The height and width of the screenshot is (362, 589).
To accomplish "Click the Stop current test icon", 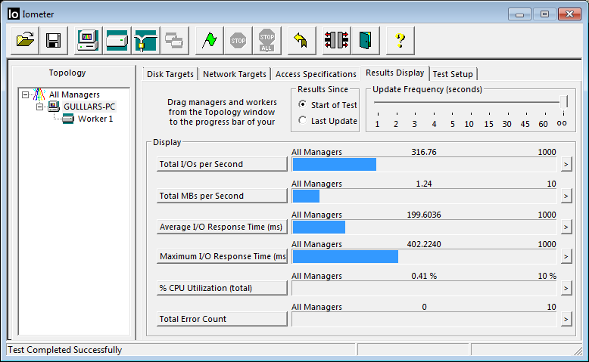I will pos(238,40).
